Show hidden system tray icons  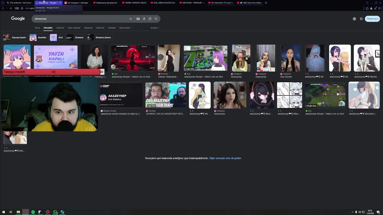352,212
